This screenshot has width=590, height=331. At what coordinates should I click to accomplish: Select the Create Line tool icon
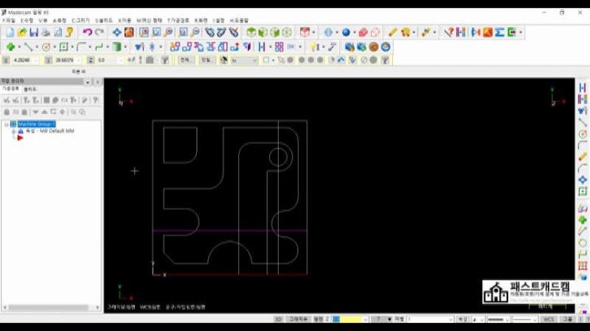(x=28, y=47)
